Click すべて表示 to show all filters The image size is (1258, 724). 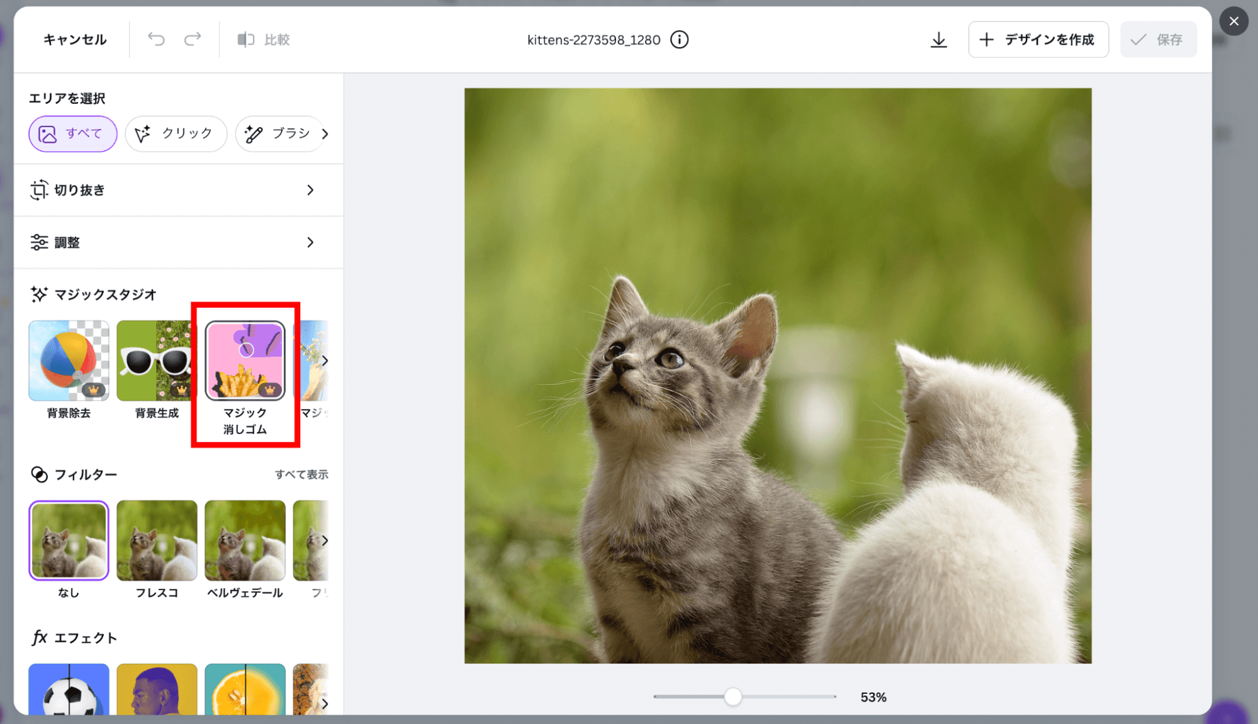301,474
